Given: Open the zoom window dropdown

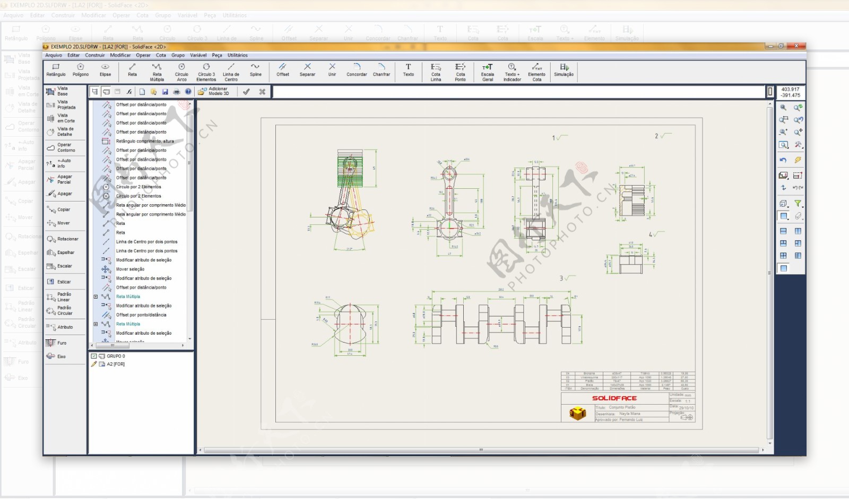Looking at the screenshot, I should tap(784, 145).
